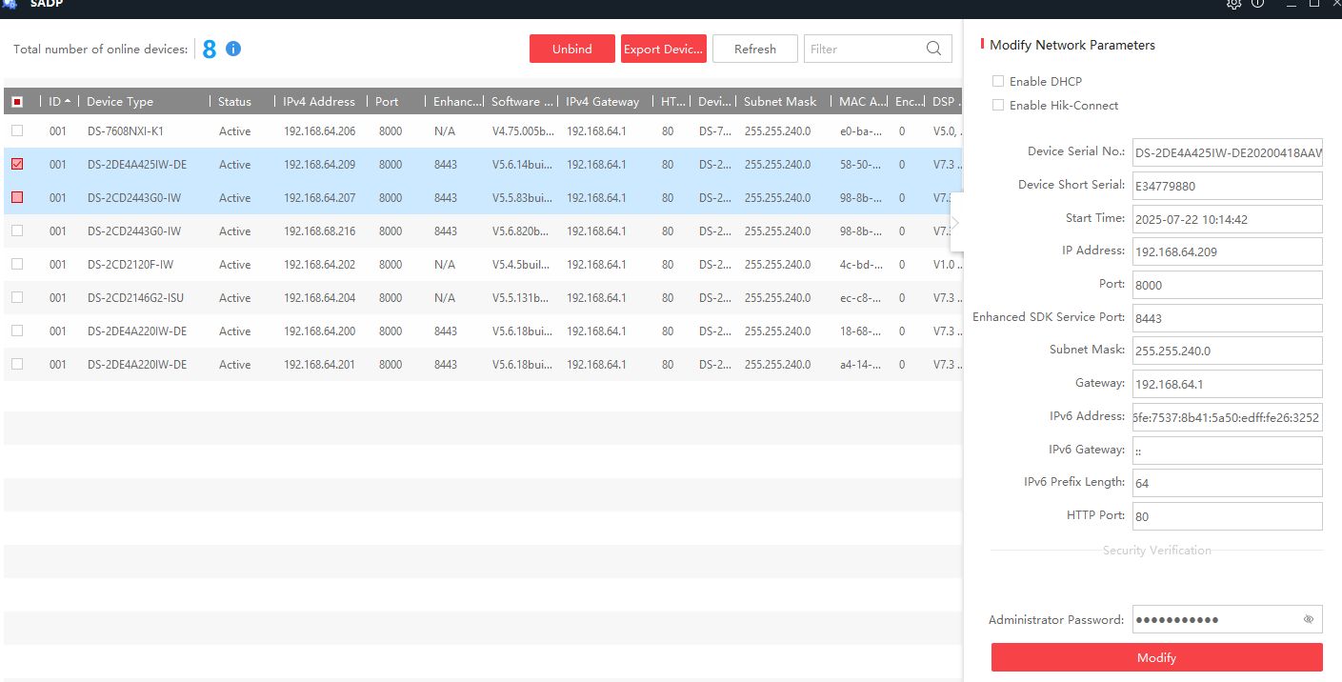Reveal password with the eye icon
Image resolution: width=1342 pixels, height=682 pixels.
[1309, 619]
